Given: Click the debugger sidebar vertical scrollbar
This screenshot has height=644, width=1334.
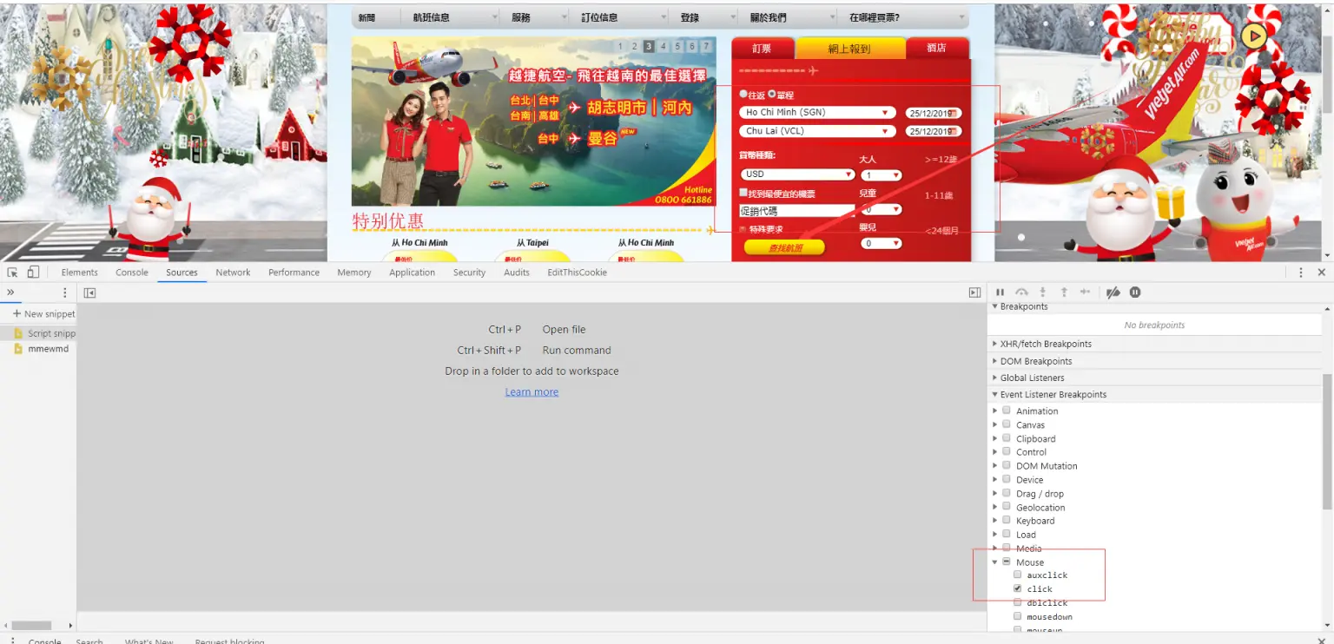Looking at the screenshot, I should tap(1326, 441).
